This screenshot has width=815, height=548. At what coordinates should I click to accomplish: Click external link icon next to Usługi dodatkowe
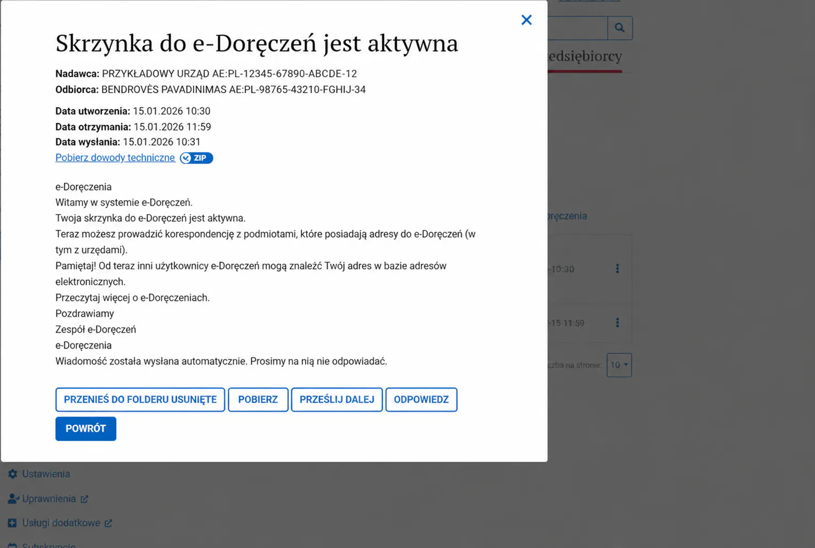108,523
